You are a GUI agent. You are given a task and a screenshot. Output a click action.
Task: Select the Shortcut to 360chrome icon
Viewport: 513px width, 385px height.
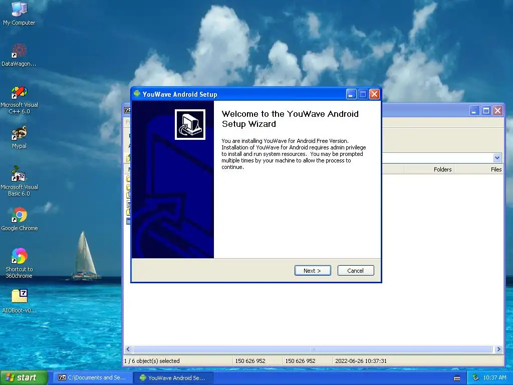coord(19,263)
